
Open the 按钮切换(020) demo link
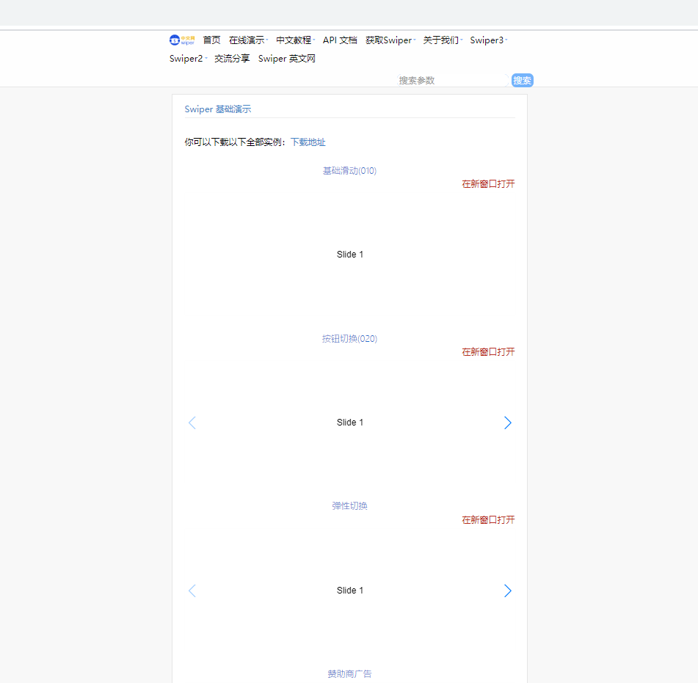coord(349,339)
